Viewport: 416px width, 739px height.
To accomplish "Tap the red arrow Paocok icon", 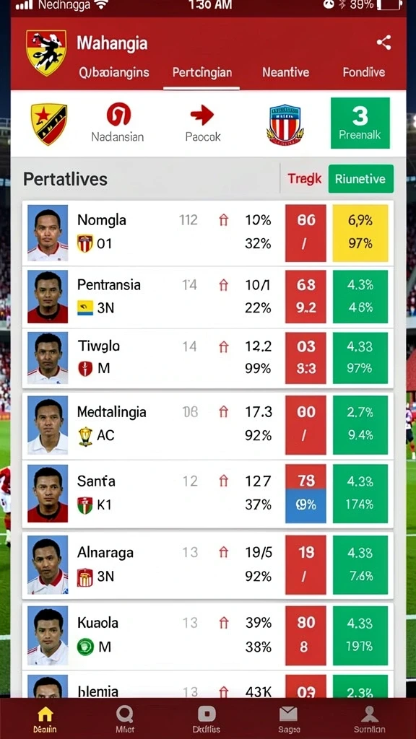I will (x=202, y=115).
